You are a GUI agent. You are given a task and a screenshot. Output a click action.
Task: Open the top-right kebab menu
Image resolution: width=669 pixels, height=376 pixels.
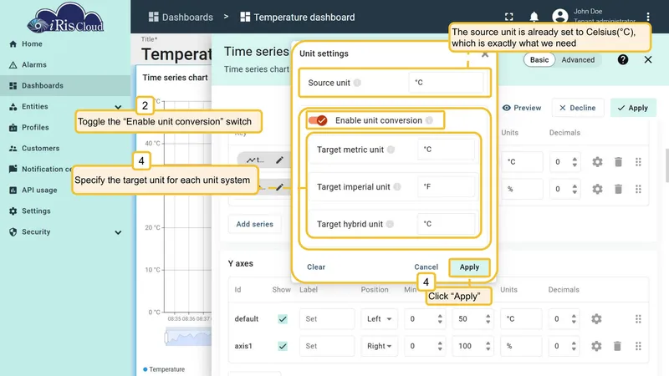(648, 17)
